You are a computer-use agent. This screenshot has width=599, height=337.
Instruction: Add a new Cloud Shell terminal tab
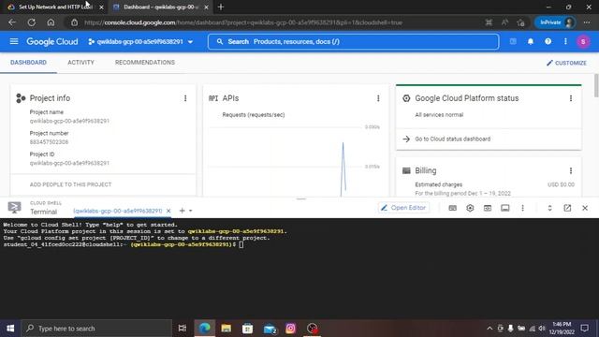click(x=182, y=211)
